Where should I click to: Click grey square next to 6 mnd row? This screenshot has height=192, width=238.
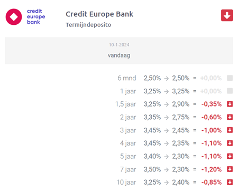[230, 78]
